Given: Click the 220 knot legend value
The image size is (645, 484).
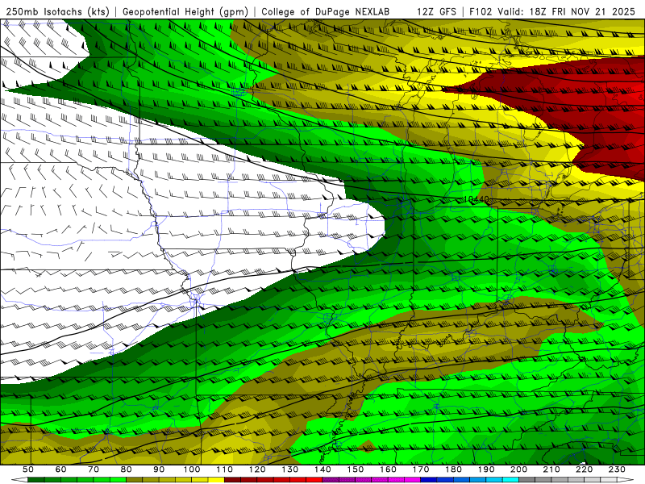Looking at the screenshot, I should (x=585, y=469).
